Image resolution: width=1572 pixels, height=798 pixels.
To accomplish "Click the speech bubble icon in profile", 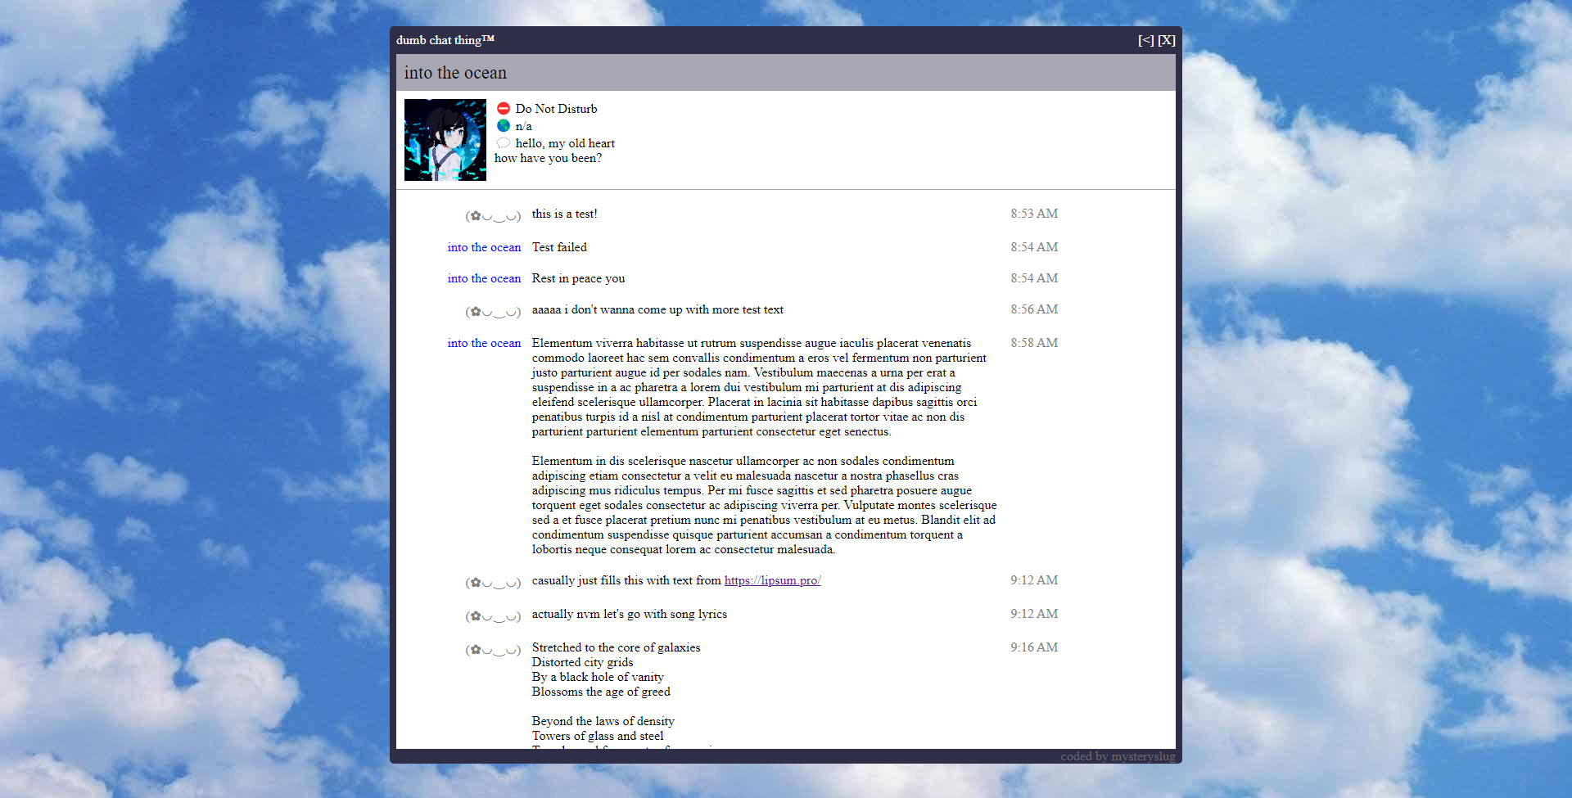I will click(x=504, y=143).
